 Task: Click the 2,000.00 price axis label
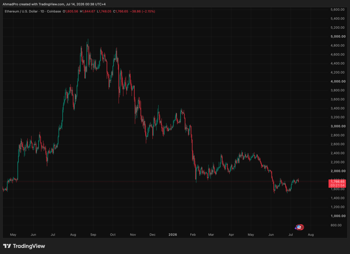click(338, 171)
